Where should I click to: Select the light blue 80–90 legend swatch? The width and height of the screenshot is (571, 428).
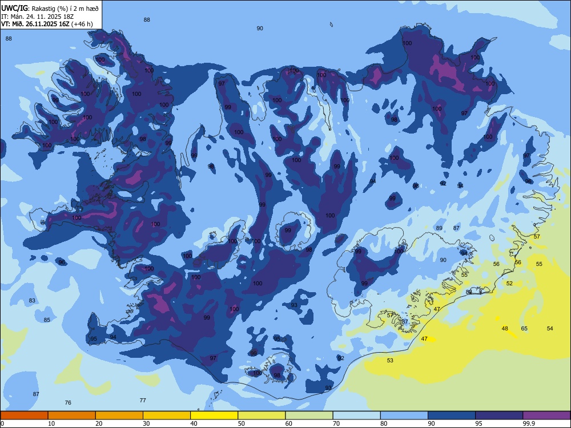404,415
